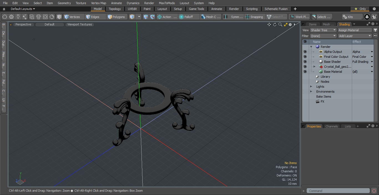
Task: Select the wireframe globe toolbar icon
Action: click(11, 17)
